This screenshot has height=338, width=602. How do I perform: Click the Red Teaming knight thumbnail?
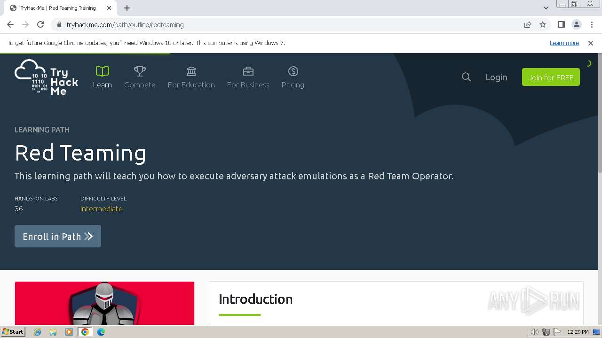click(104, 303)
